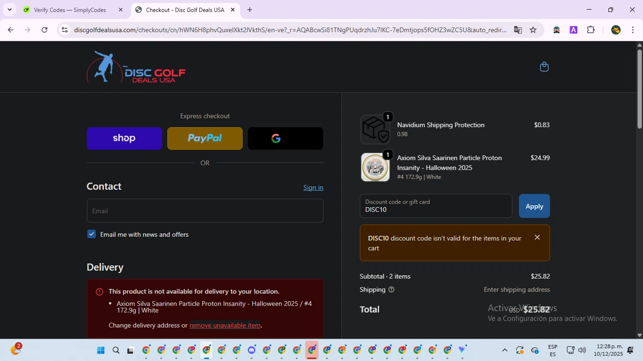Bookmark this page with the star icon
The image size is (643, 361).
click(x=533, y=30)
